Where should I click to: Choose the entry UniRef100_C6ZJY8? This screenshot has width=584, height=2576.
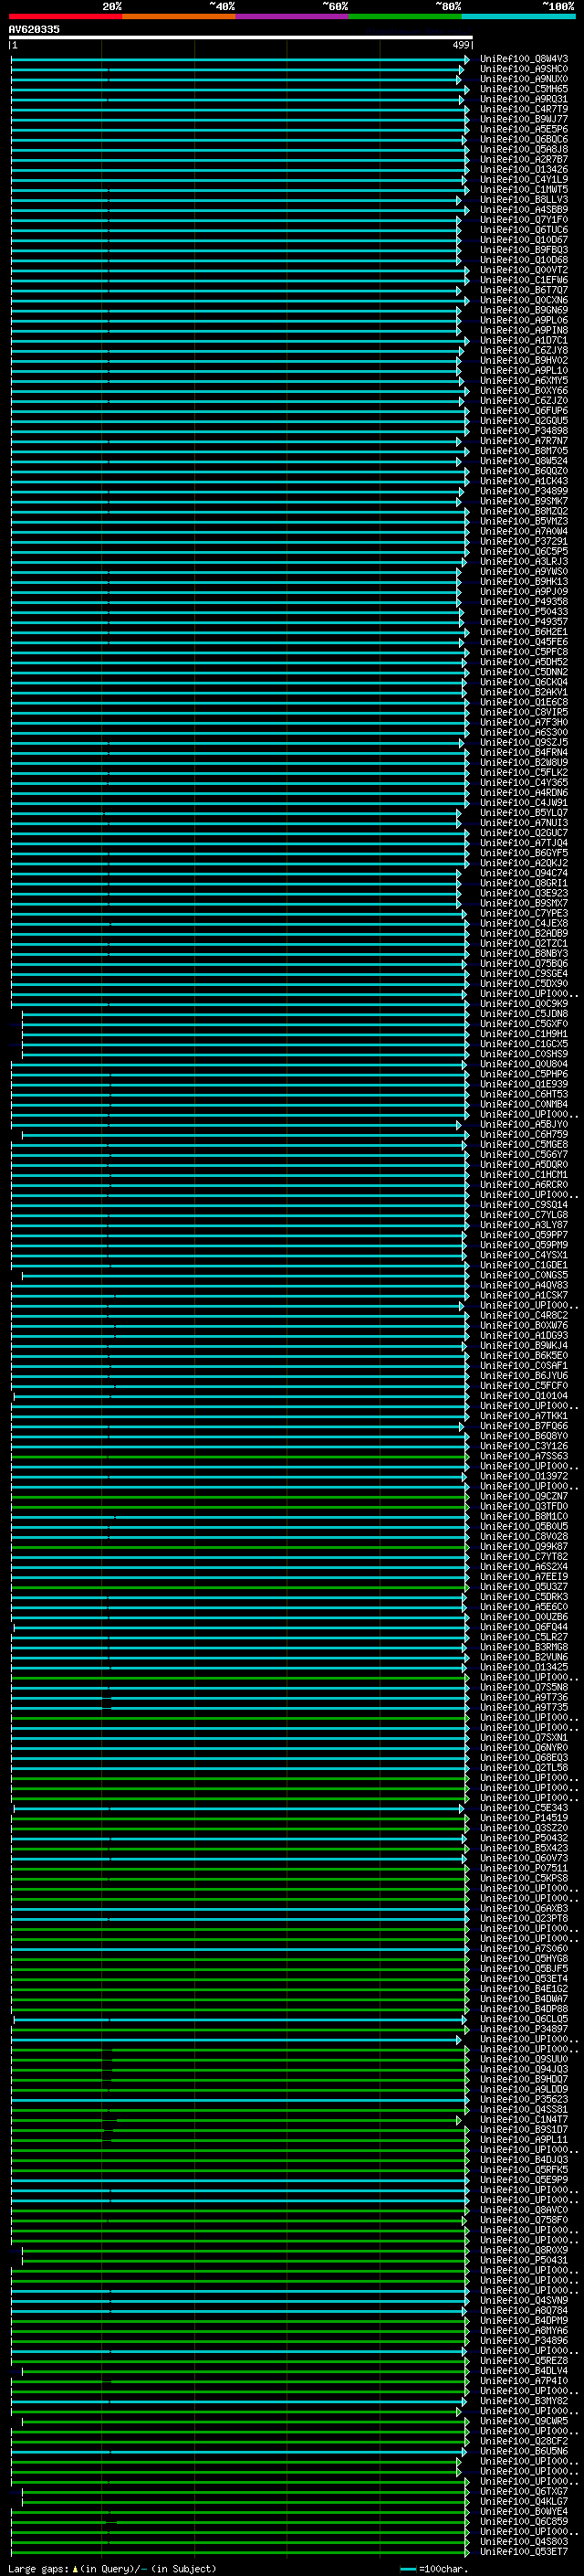point(524,350)
